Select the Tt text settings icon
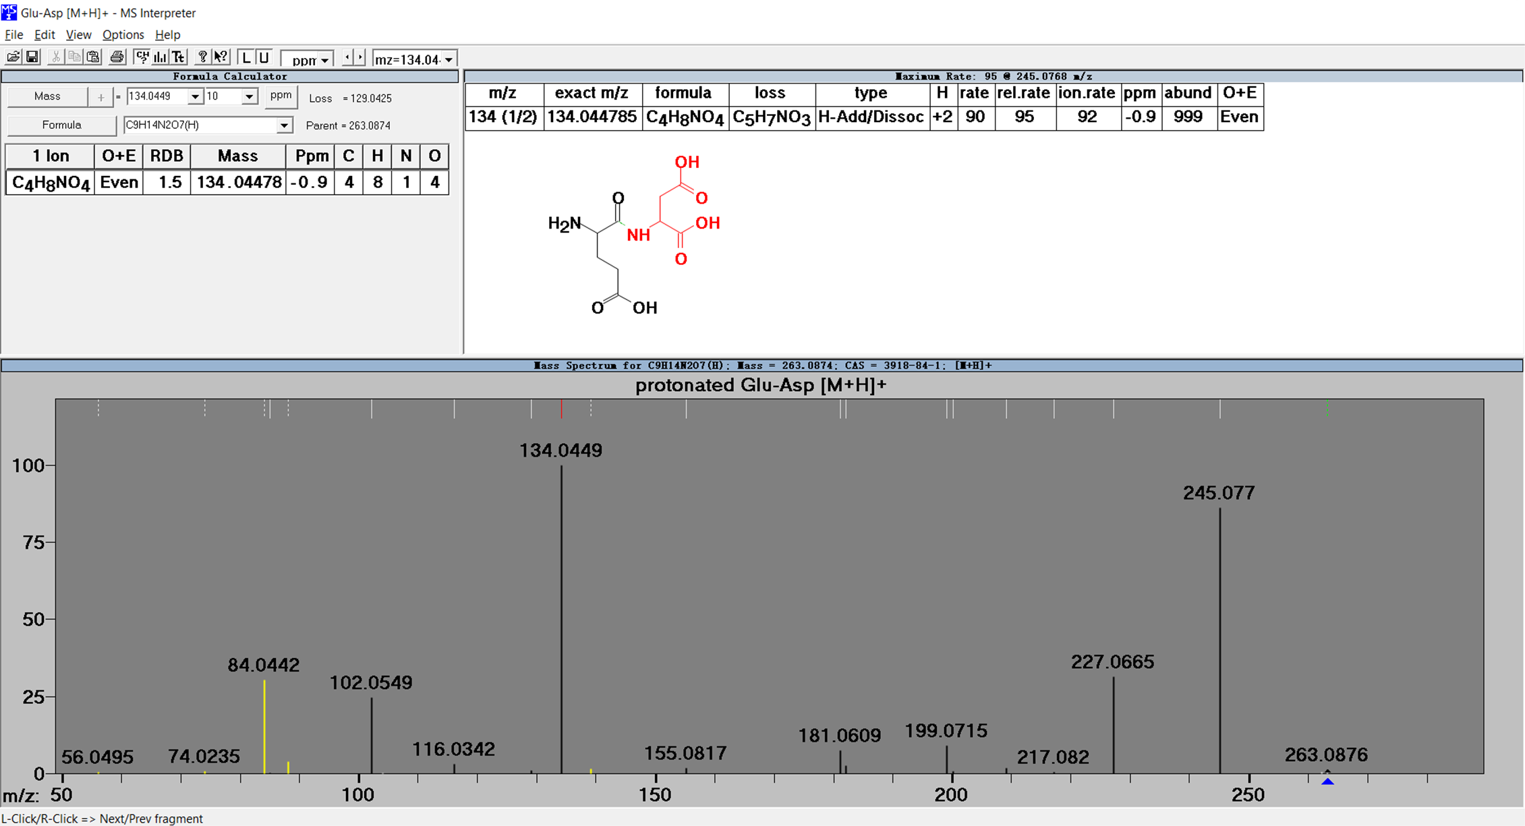 click(177, 57)
